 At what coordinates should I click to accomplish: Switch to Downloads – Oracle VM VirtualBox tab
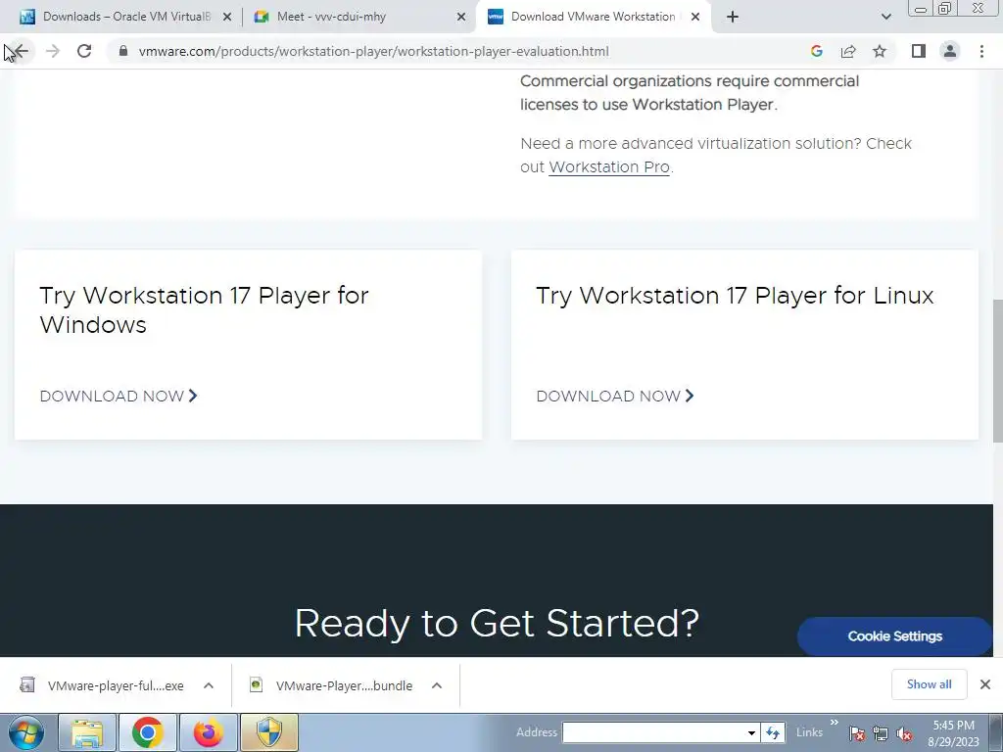click(126, 17)
